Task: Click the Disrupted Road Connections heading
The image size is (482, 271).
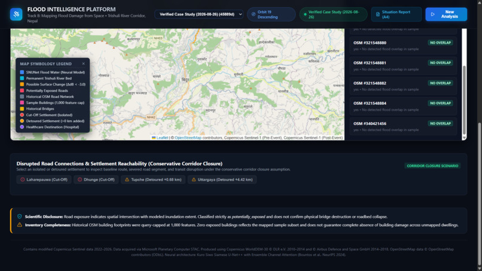Action: (x=120, y=164)
